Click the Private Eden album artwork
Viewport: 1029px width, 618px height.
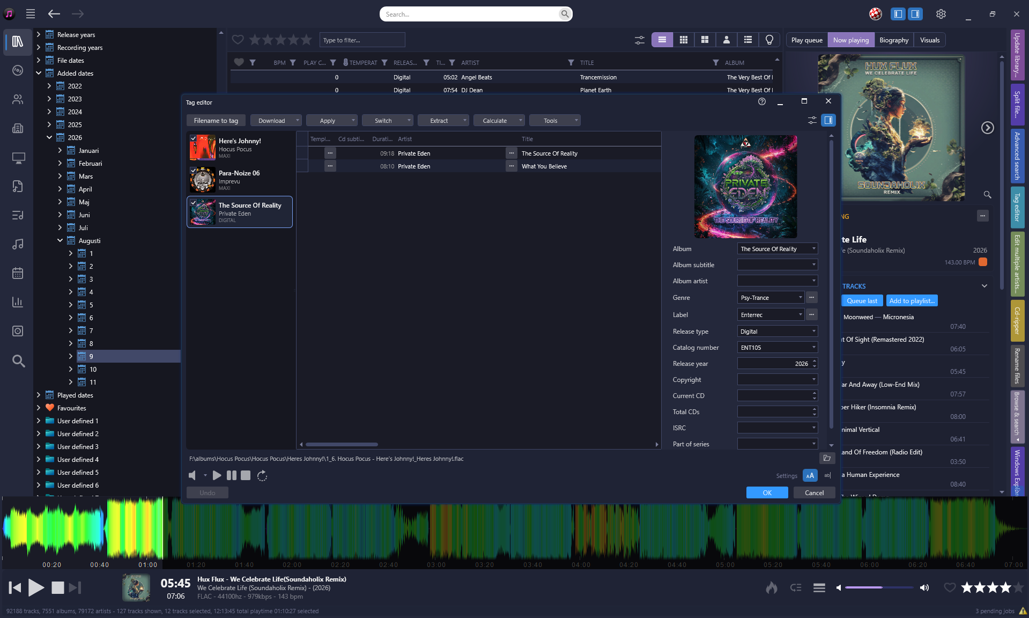(x=745, y=186)
